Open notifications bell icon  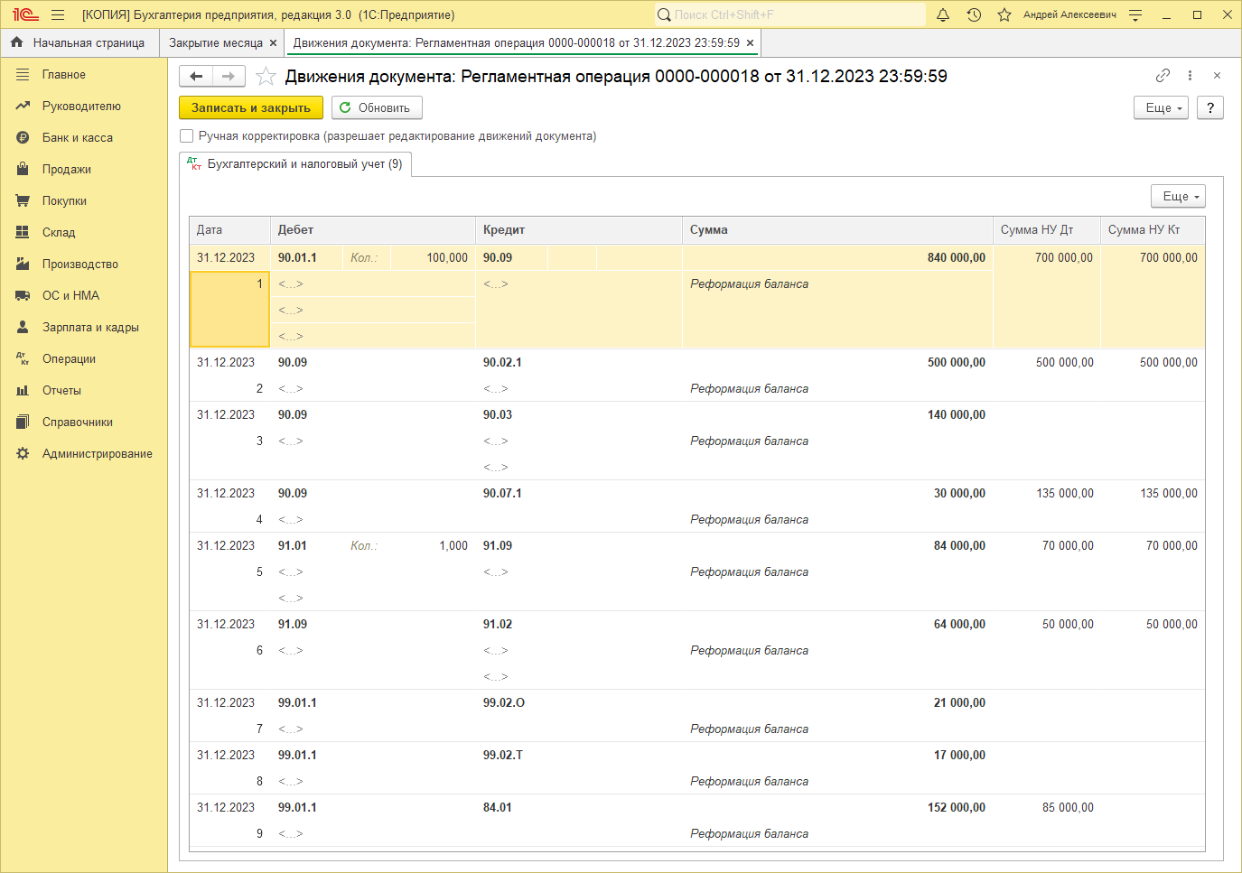[943, 14]
